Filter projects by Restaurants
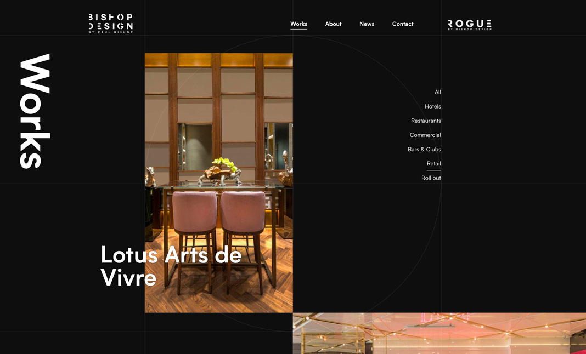 click(x=426, y=121)
